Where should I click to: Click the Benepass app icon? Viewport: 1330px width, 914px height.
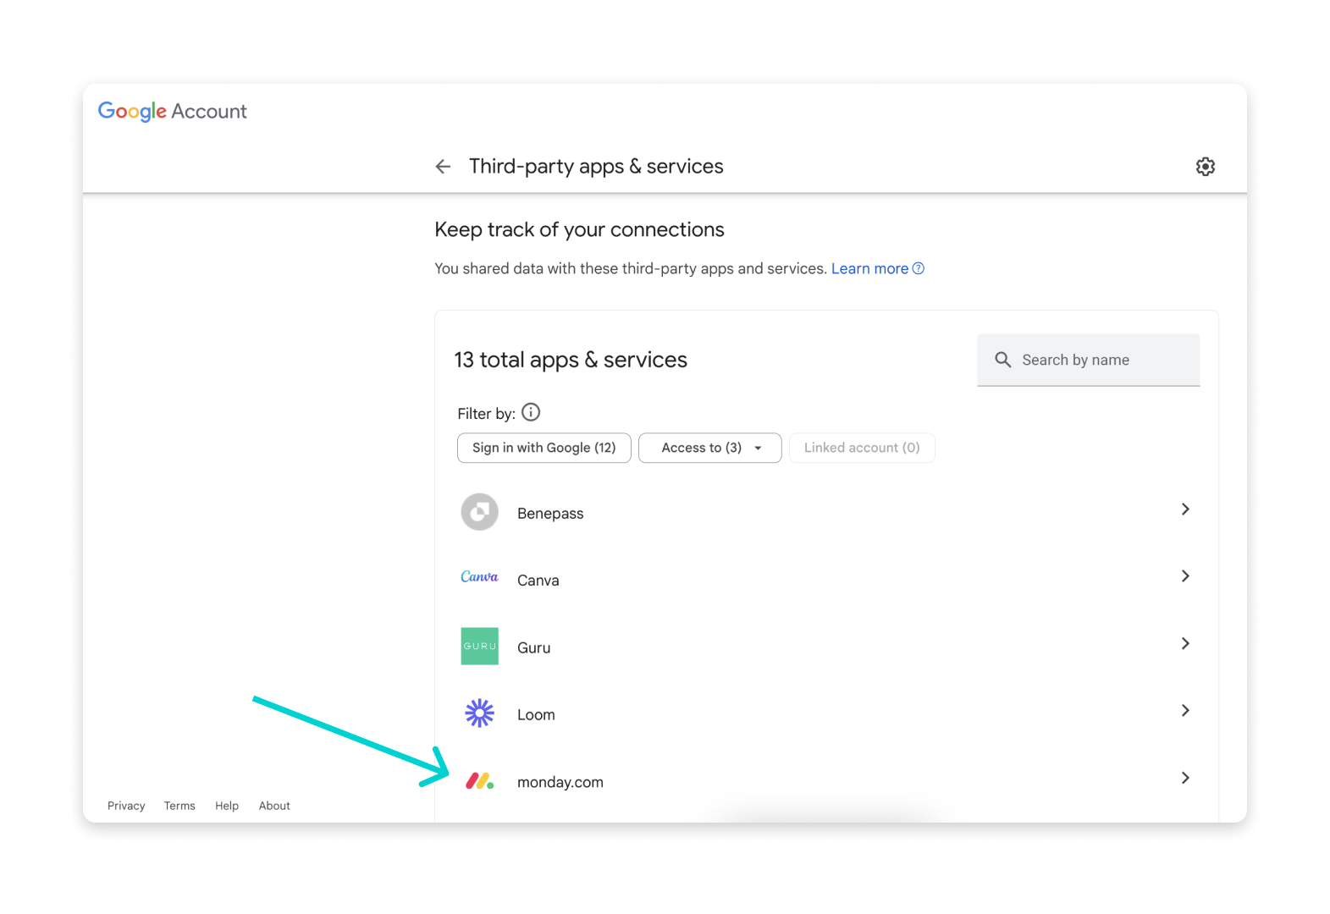[479, 512]
